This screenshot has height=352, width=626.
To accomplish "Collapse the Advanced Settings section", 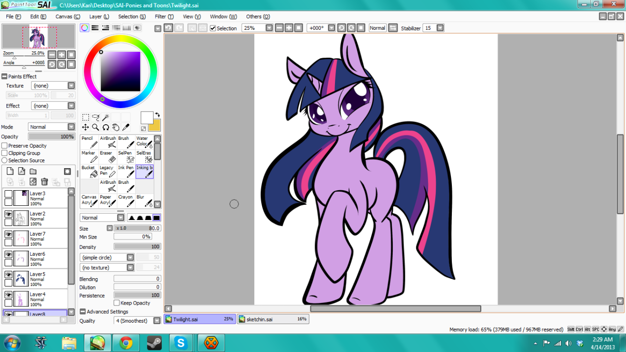I will coord(83,311).
